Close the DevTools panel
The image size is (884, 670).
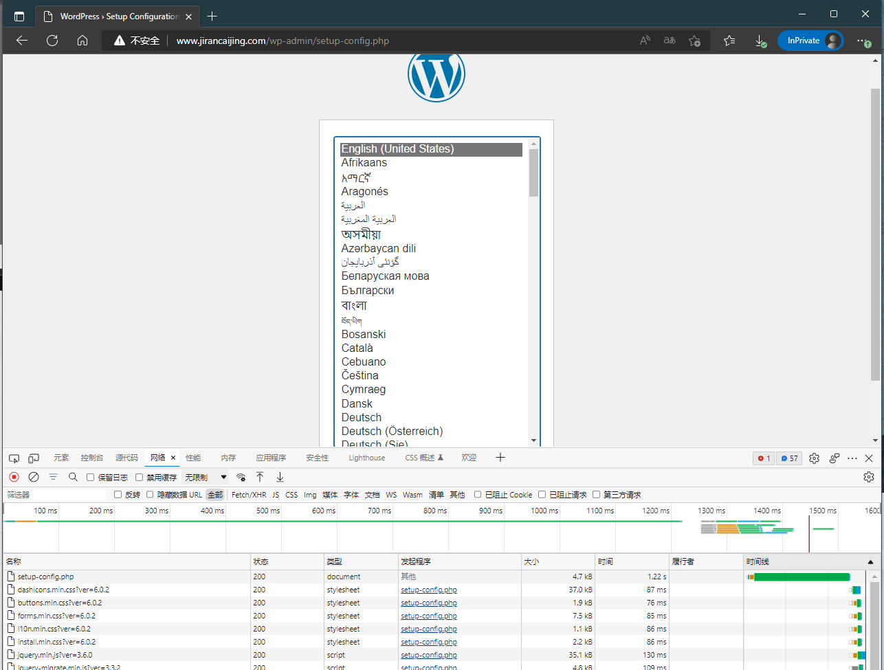(x=869, y=458)
